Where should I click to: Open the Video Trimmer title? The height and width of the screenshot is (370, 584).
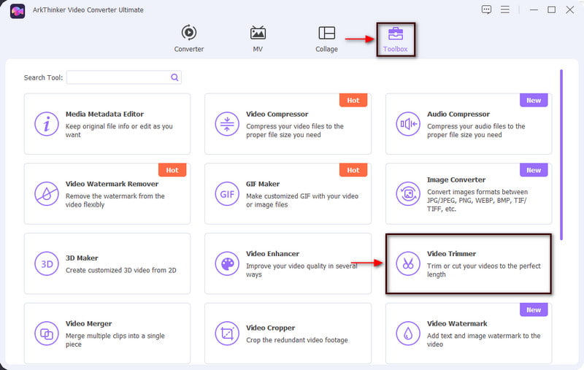[x=451, y=254]
